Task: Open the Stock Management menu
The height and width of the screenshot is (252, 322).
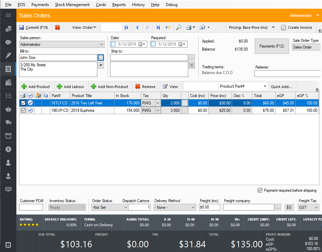Action: [72, 5]
